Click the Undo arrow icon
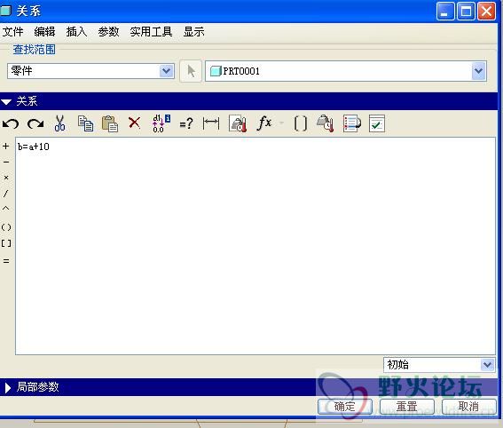503x428 pixels. coord(11,123)
